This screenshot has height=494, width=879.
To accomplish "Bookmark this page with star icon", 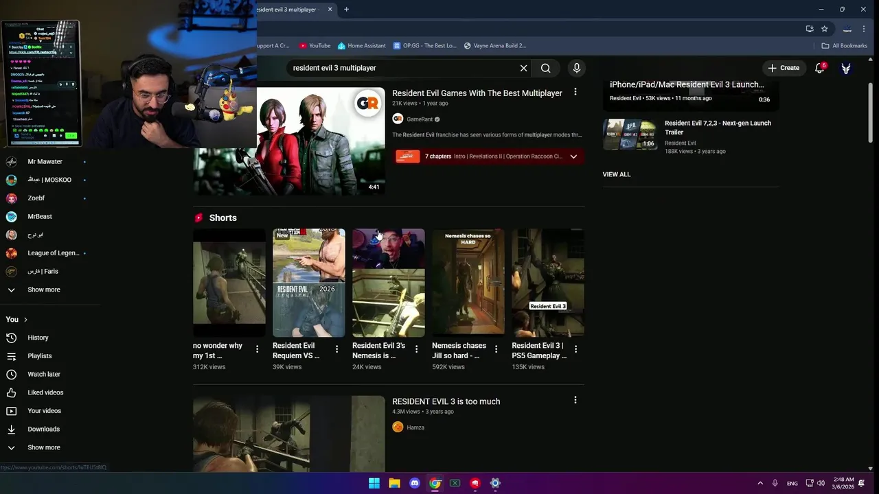I will coord(824,29).
